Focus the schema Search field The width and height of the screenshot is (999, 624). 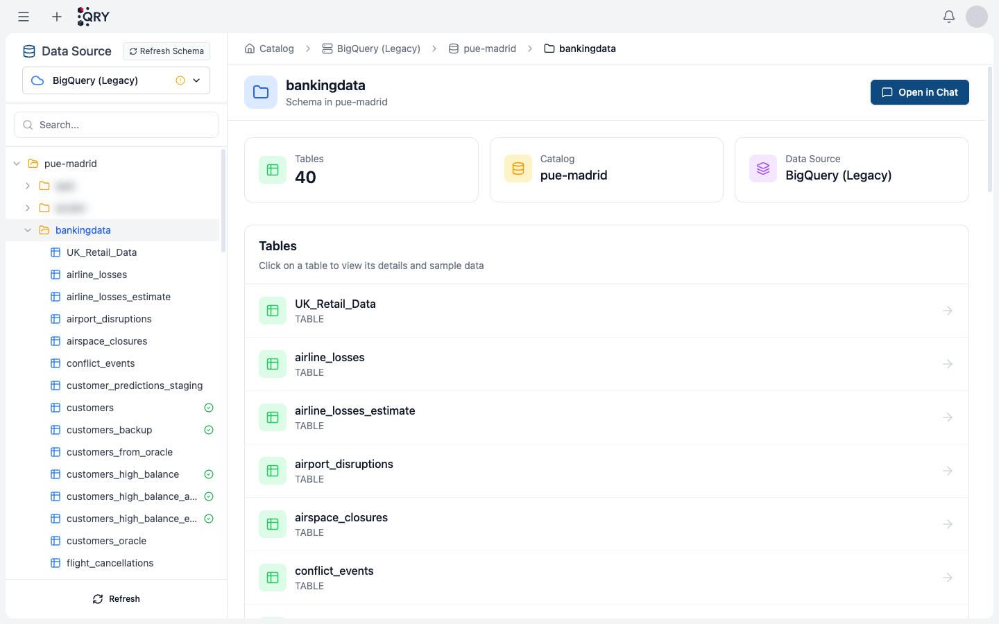click(x=116, y=125)
